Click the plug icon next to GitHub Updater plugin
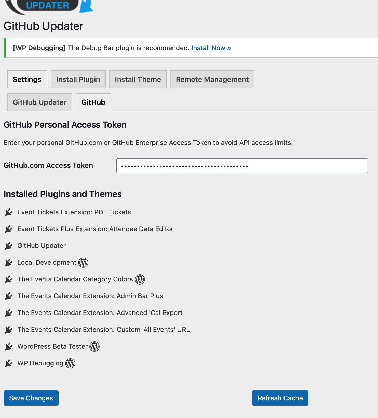The image size is (378, 418). [x=9, y=246]
